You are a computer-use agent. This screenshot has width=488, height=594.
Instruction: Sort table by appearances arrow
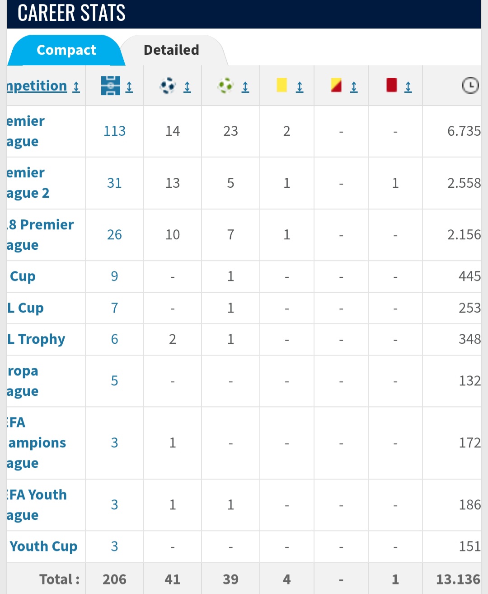click(x=129, y=86)
